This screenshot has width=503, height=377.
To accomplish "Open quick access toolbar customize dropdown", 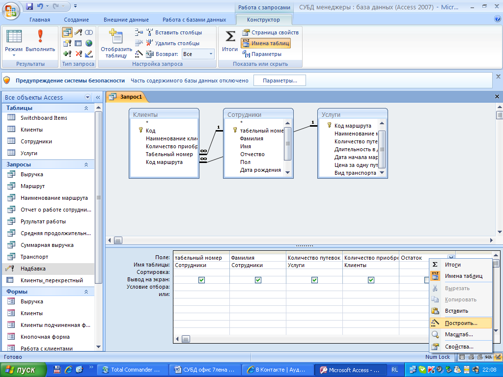I will (x=75, y=6).
